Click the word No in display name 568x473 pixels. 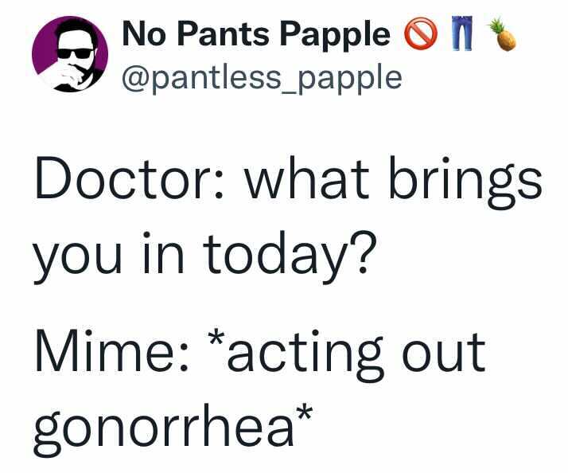point(145,33)
